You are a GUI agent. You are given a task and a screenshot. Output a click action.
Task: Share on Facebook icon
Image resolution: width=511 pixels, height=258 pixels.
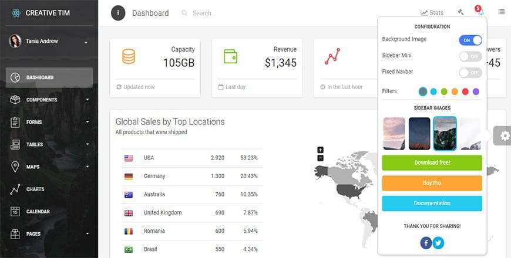pyautogui.click(x=426, y=243)
